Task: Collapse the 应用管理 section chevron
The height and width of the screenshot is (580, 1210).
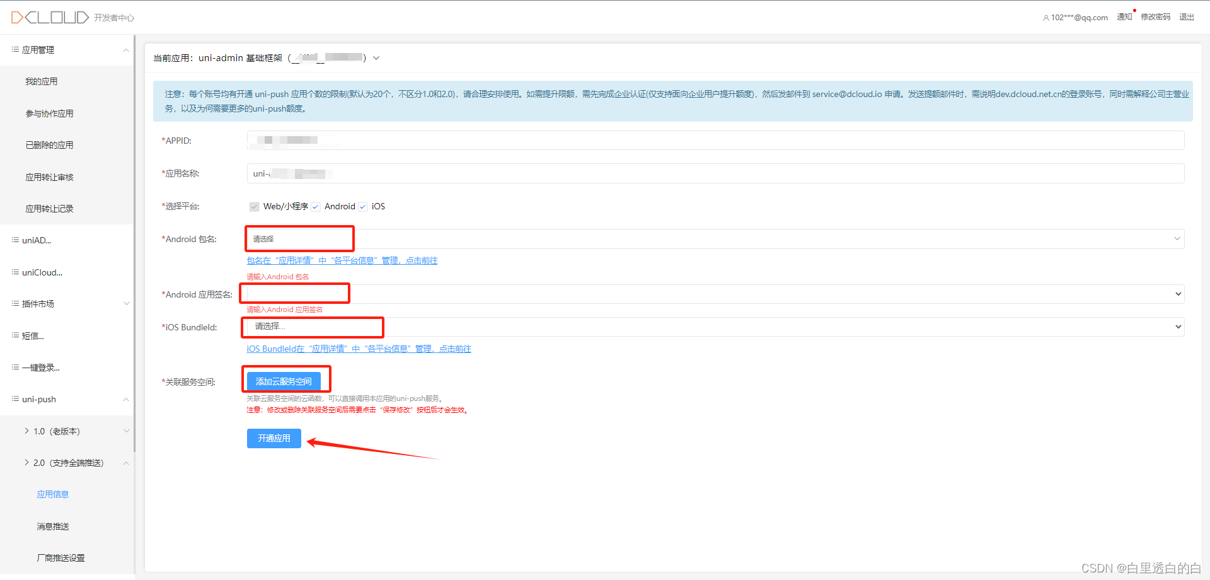Action: [x=126, y=50]
